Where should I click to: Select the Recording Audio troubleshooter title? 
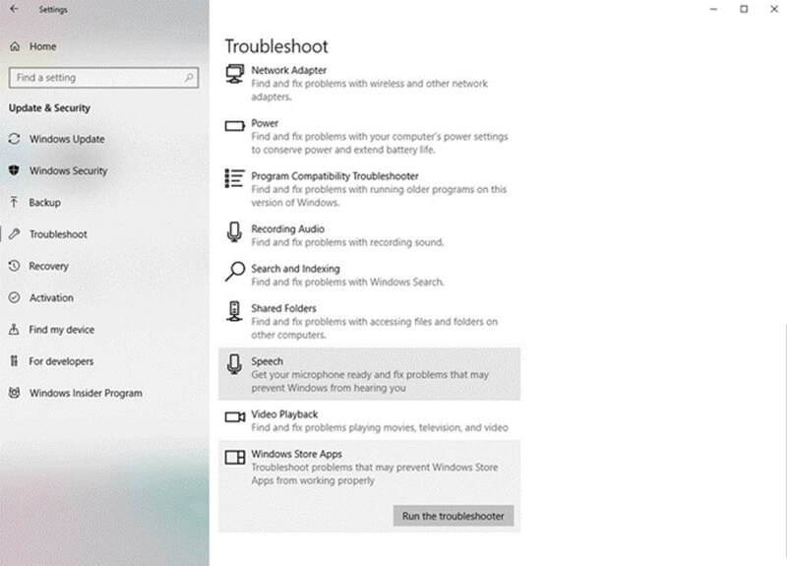tap(287, 229)
